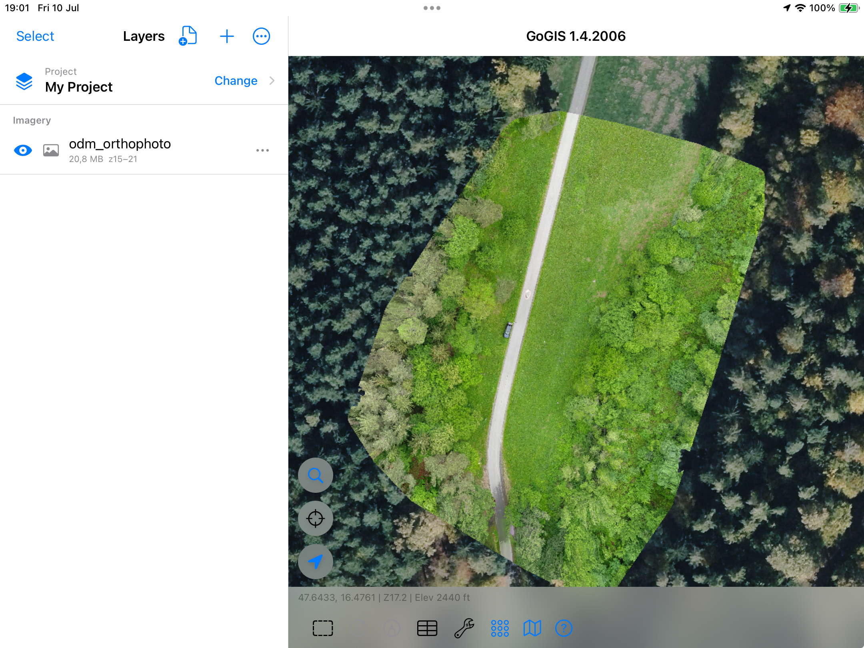Tap the blue location arrow button
The width and height of the screenshot is (864, 648).
click(x=316, y=562)
